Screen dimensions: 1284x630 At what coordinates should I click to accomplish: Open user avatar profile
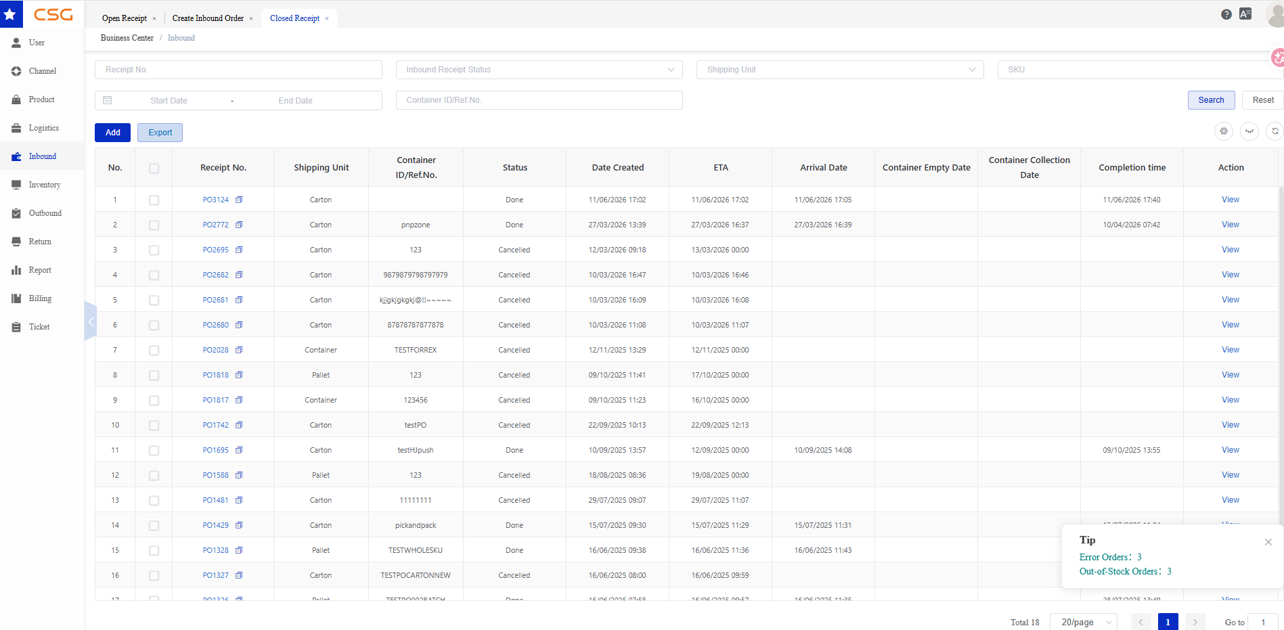point(1275,14)
